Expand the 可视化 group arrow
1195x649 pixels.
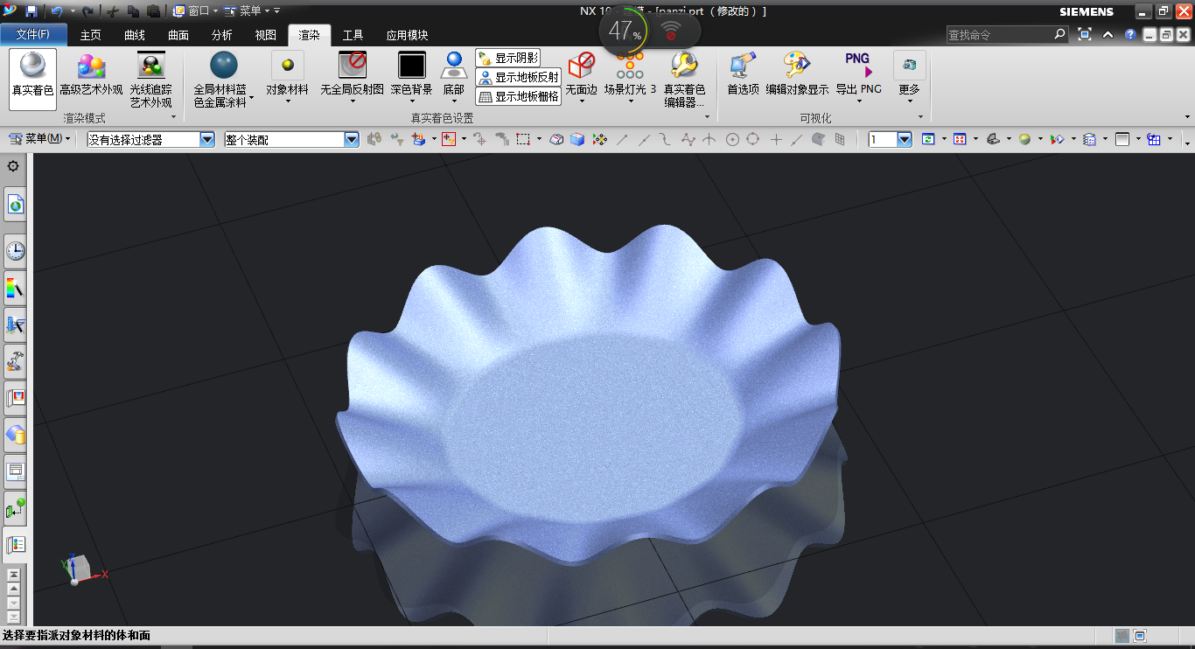(921, 117)
